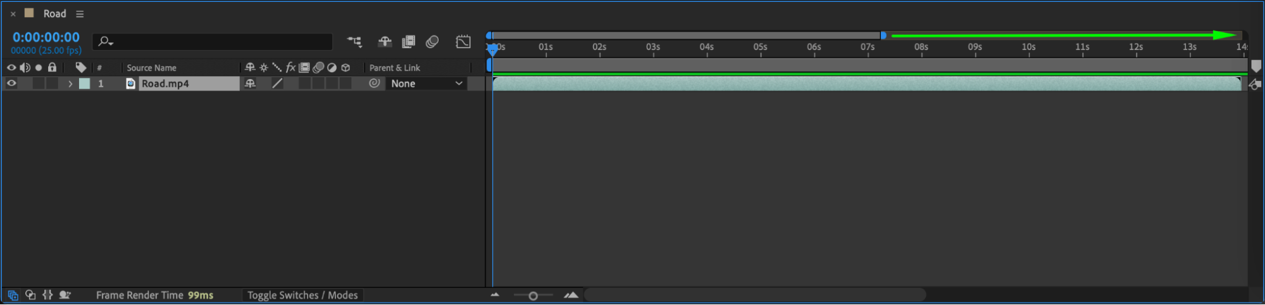
Task: Open the Parent & Link None dropdown
Action: tap(427, 84)
